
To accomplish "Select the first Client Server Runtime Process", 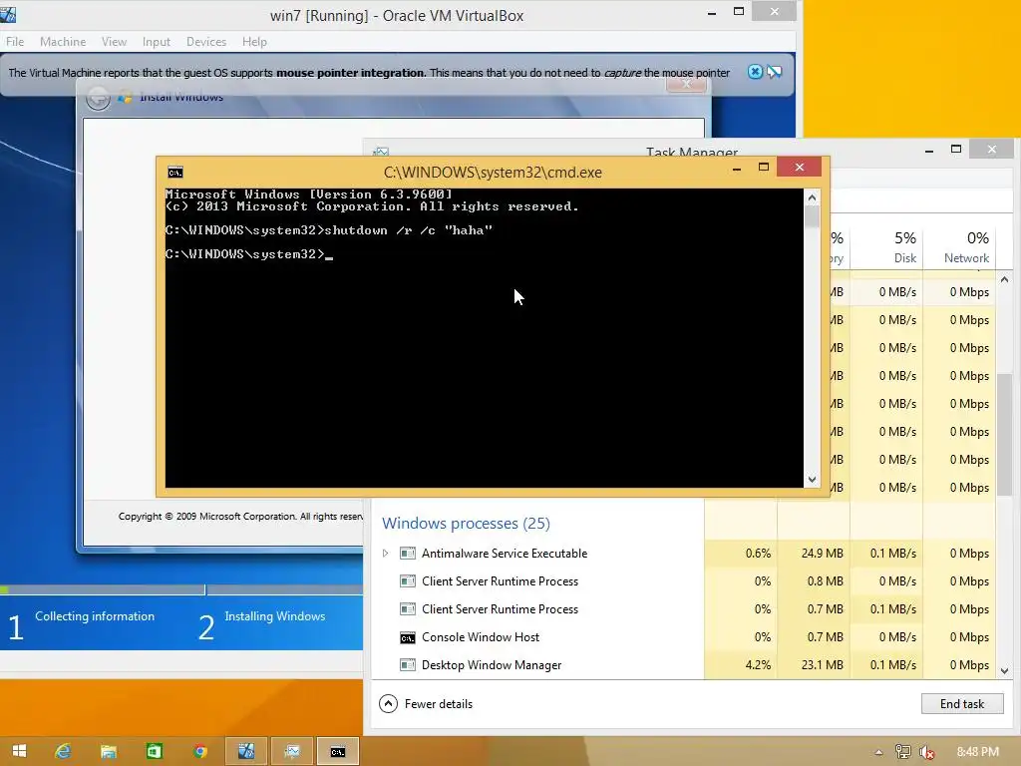I will [x=501, y=581].
